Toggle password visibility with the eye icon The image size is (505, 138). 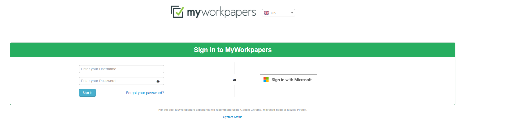[158, 81]
